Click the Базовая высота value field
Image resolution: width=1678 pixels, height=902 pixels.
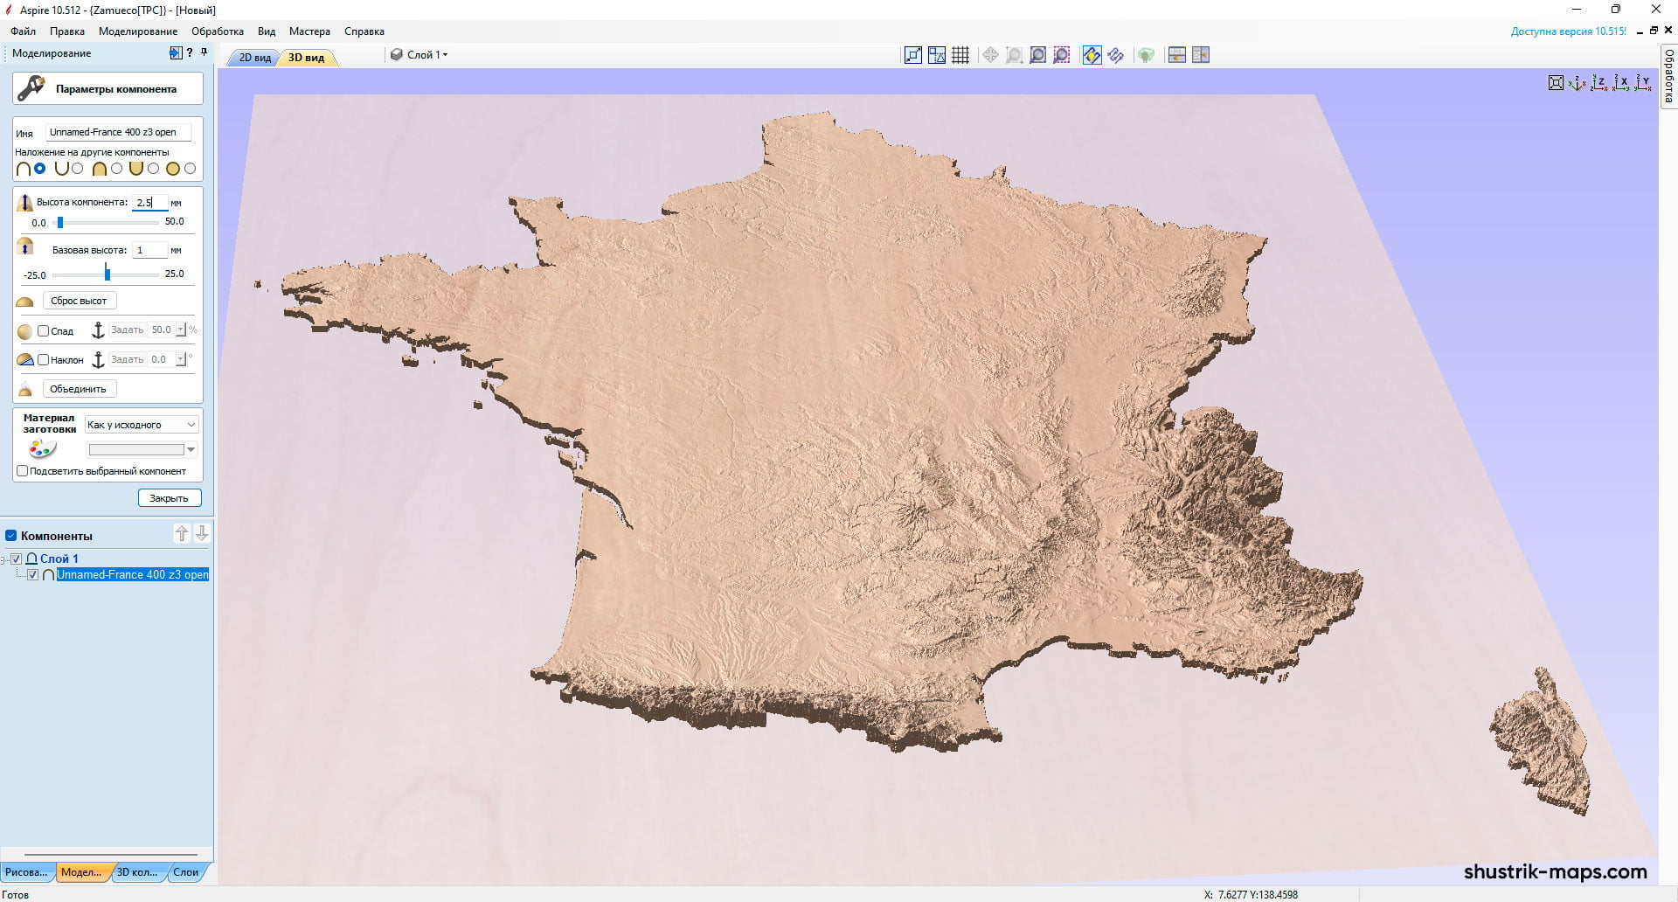pos(150,250)
